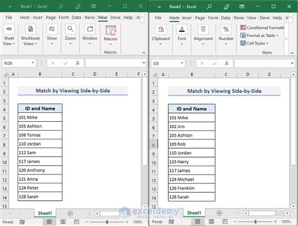Click insert function fx icon in Book2

click(226, 63)
